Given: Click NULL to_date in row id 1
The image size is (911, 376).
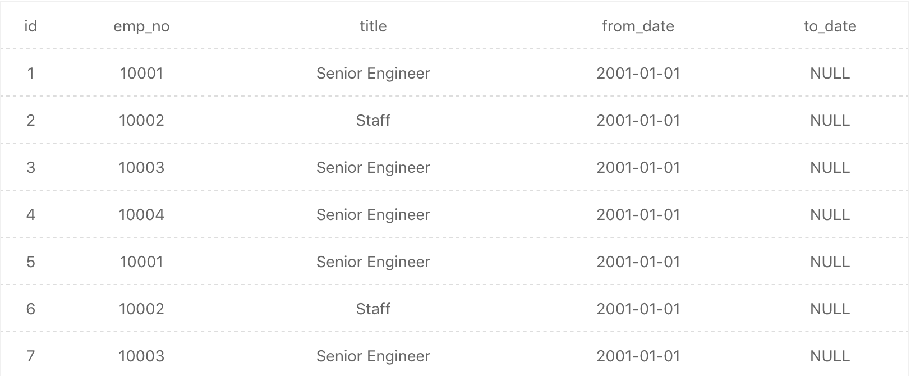Looking at the screenshot, I should pos(830,73).
